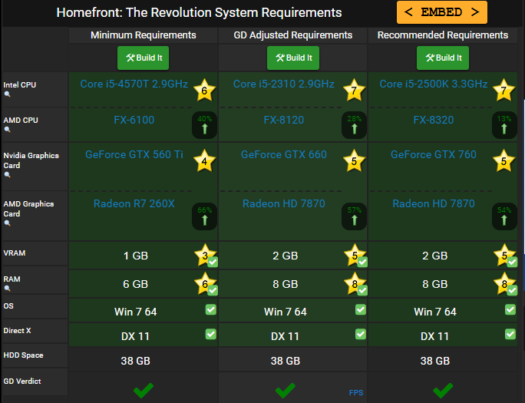Image resolution: width=525 pixels, height=403 pixels.
Task: Click the Recommended Requirements column header
Action: 443,35
